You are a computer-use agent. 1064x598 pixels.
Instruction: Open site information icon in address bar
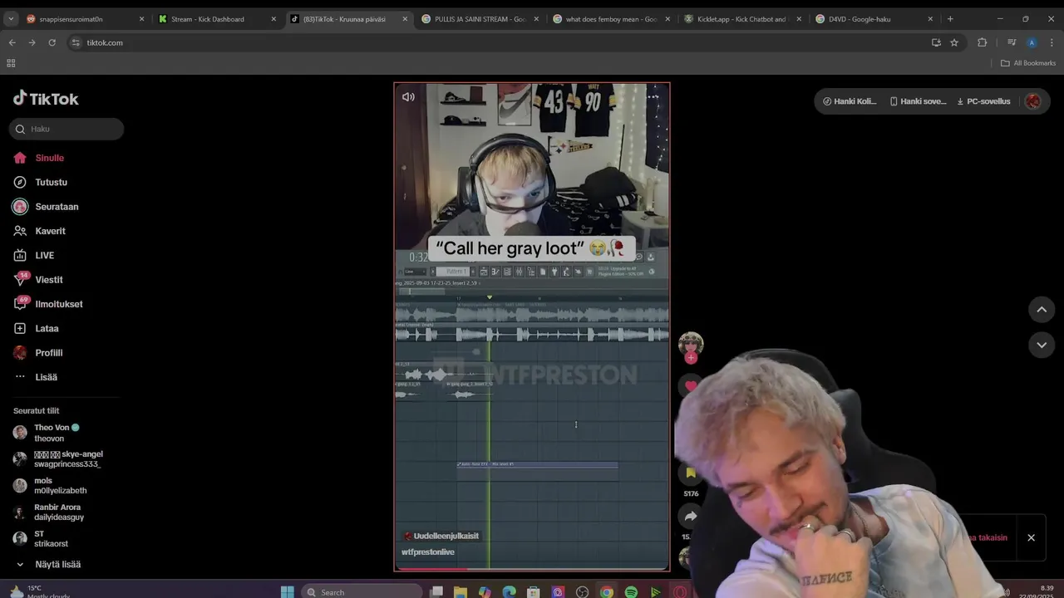click(76, 42)
